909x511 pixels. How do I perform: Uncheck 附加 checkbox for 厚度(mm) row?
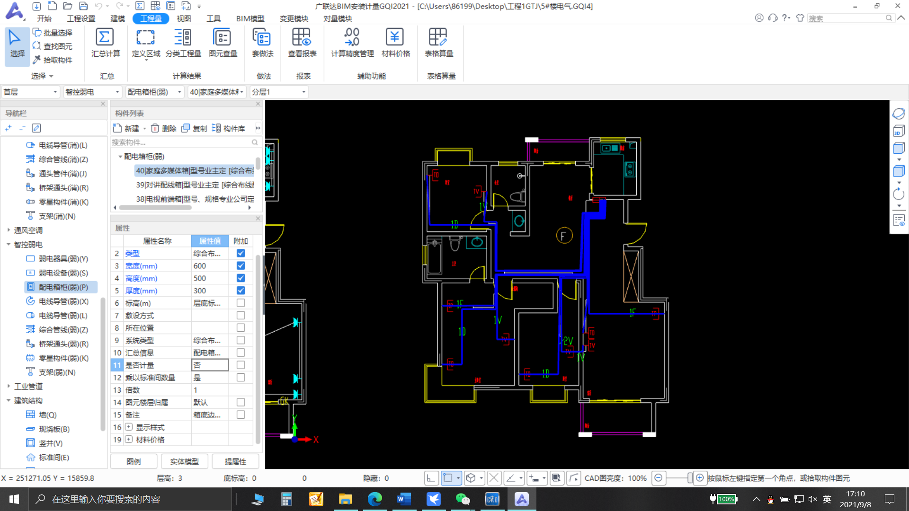tap(241, 290)
